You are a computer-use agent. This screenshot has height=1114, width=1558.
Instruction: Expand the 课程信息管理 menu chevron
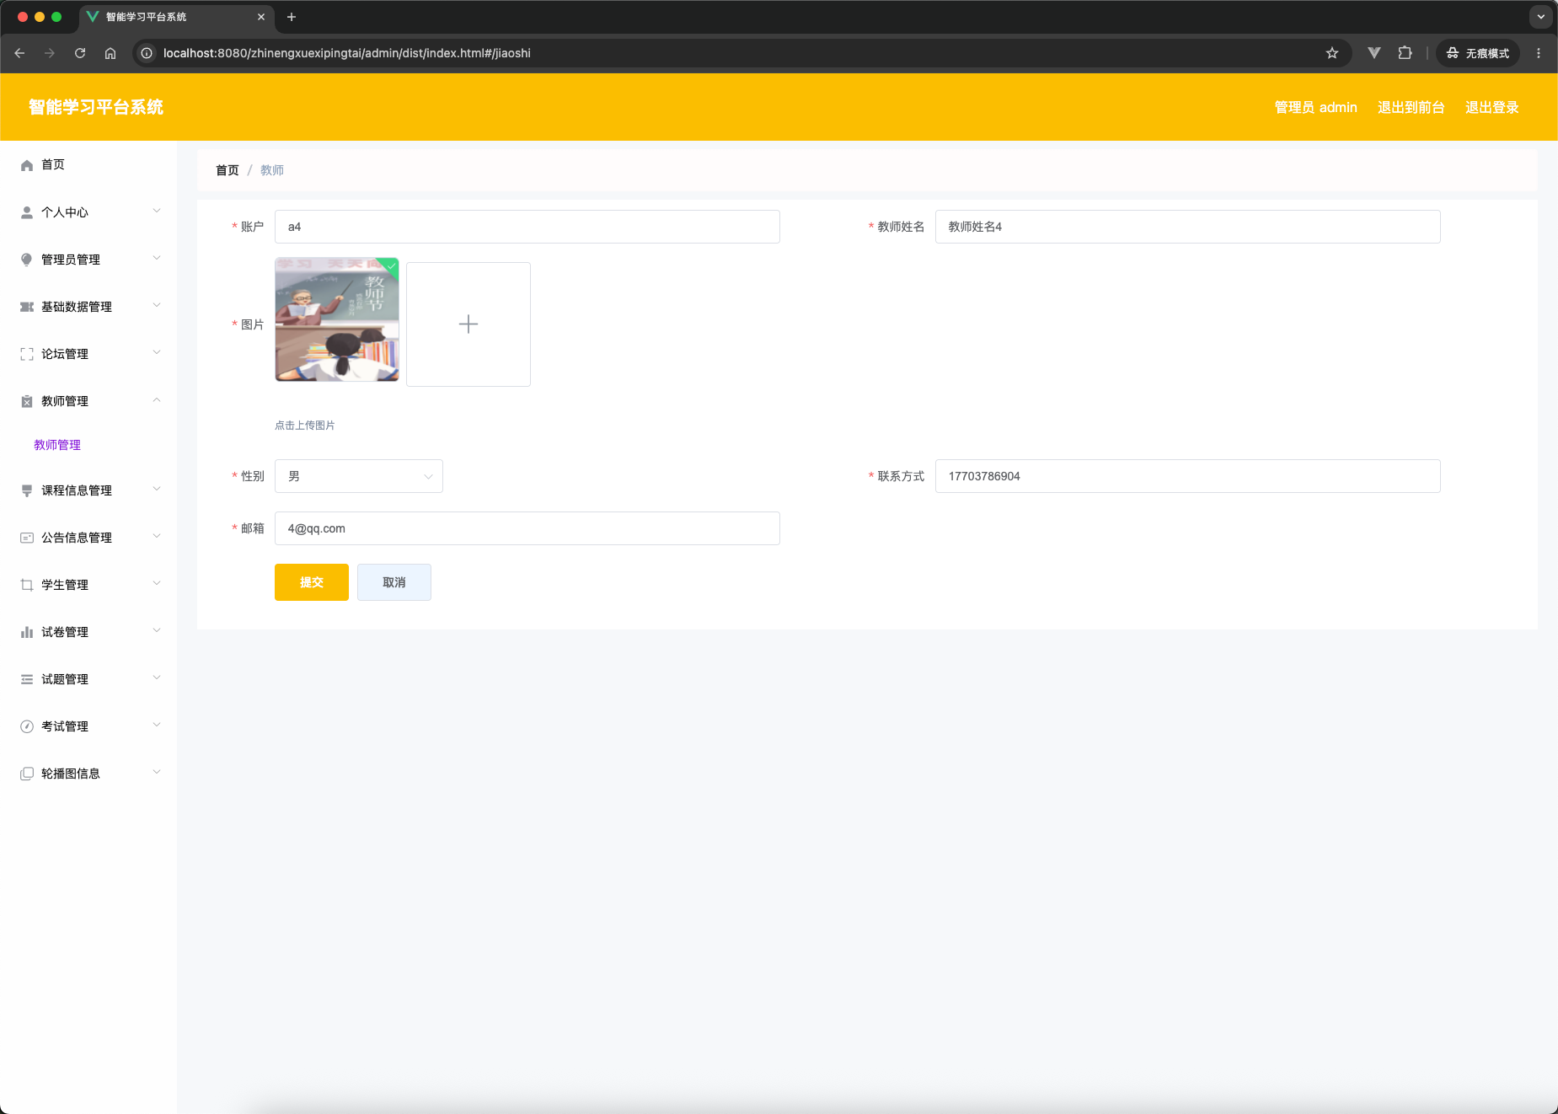pyautogui.click(x=157, y=490)
